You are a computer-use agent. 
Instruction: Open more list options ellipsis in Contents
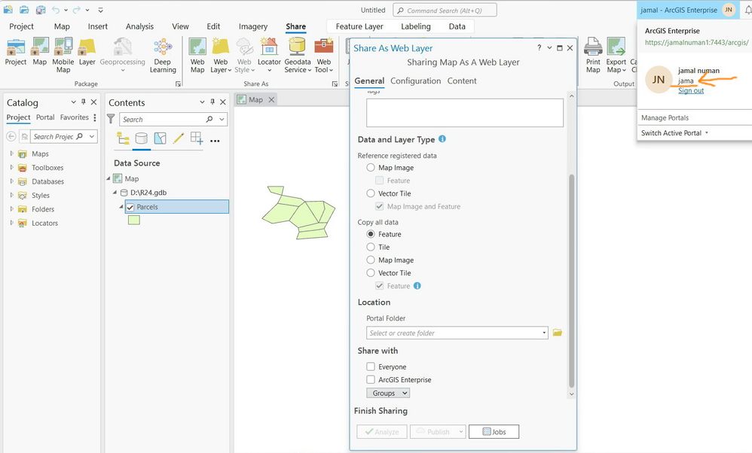pos(215,141)
